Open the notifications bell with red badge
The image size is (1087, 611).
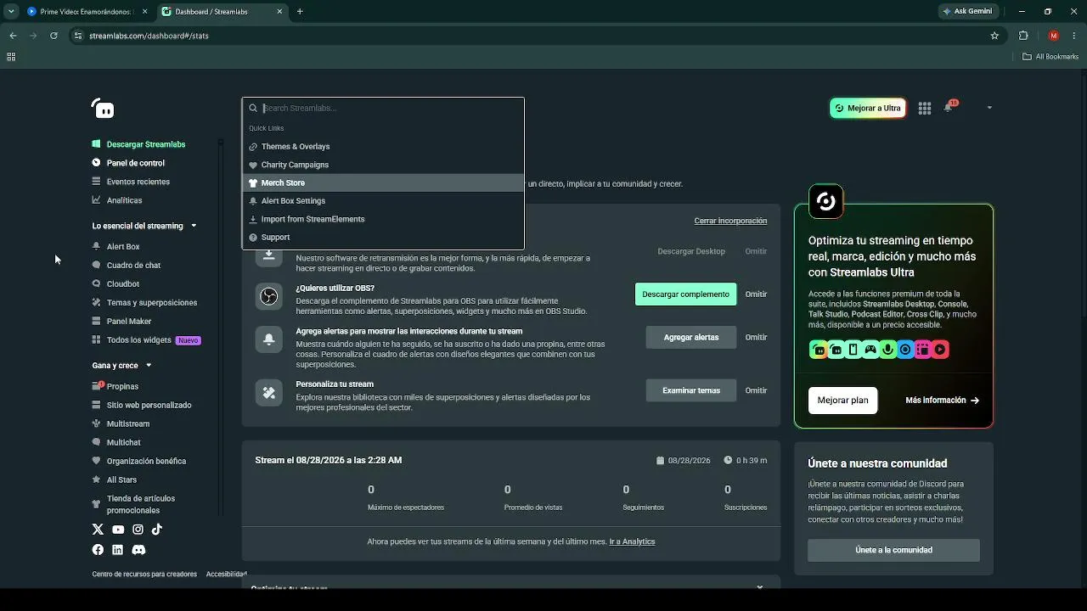[949, 107]
